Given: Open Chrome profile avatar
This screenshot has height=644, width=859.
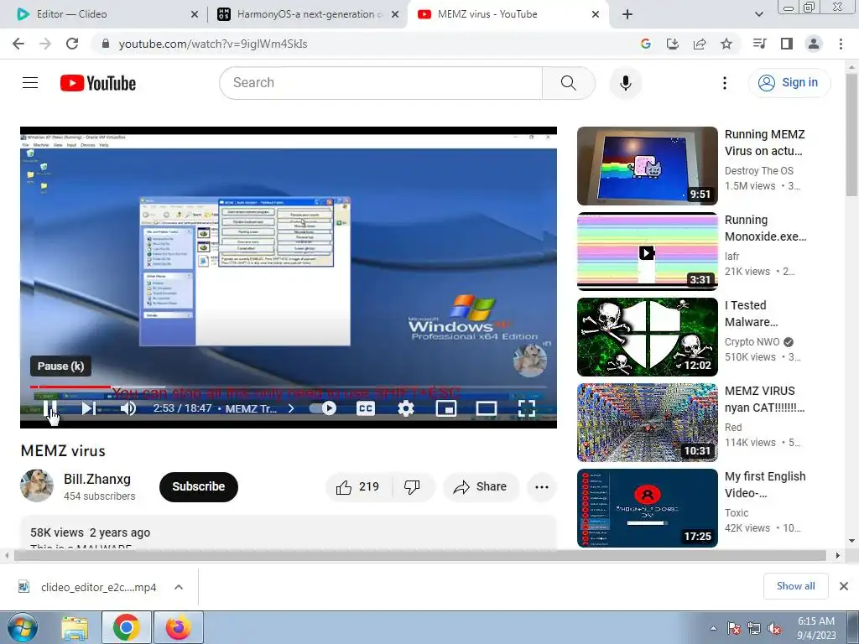Looking at the screenshot, I should point(814,44).
